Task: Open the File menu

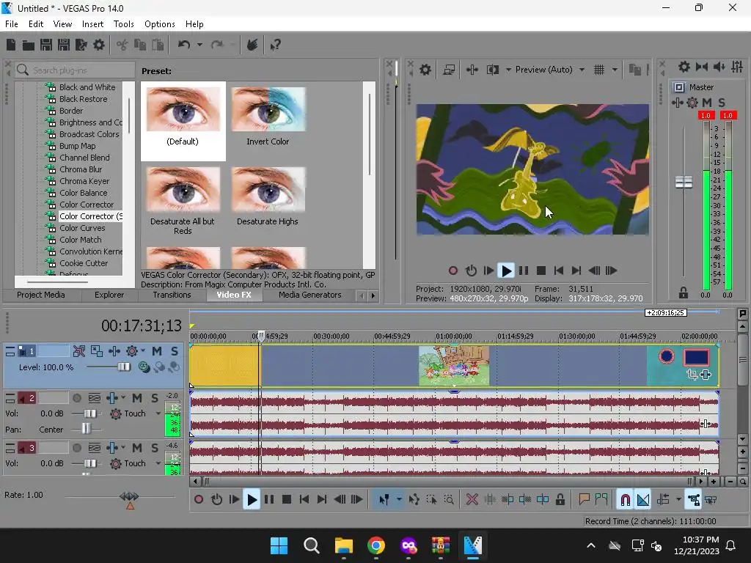Action: (x=12, y=24)
